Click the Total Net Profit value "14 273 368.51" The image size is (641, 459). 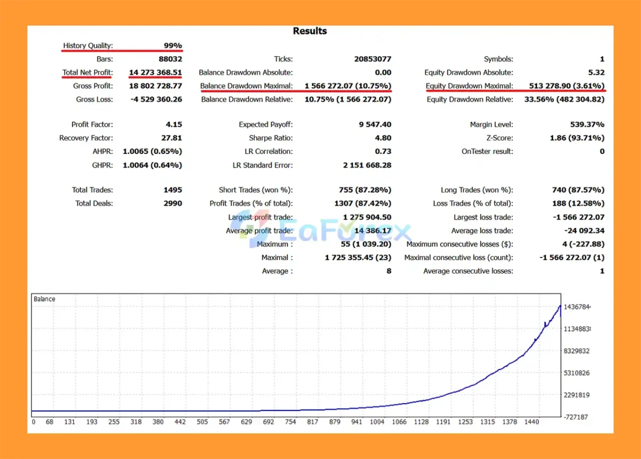(155, 73)
